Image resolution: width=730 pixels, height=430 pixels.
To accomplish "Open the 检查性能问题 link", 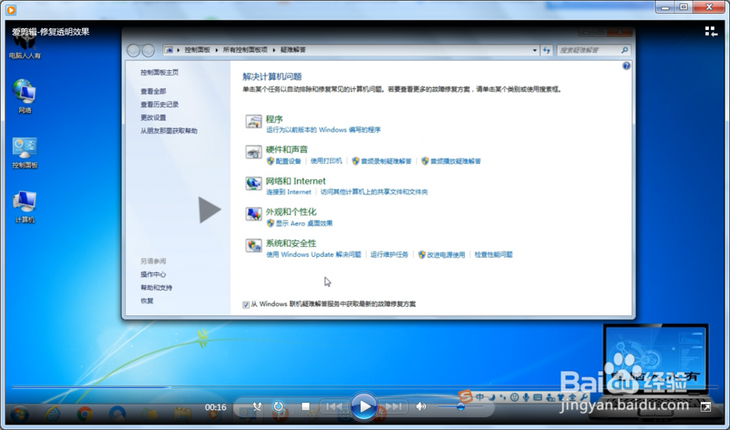I will (x=493, y=255).
